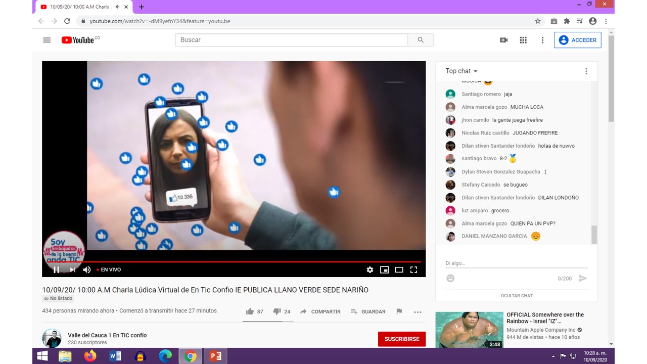Go back in browser

point(41,21)
